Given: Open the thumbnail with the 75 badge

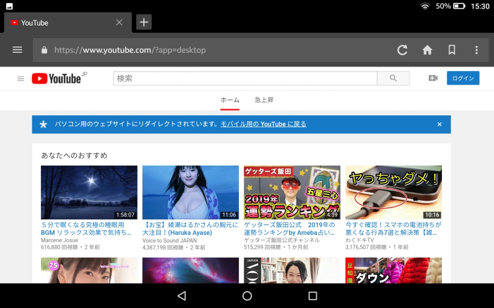Looking at the screenshot, I should (x=89, y=270).
